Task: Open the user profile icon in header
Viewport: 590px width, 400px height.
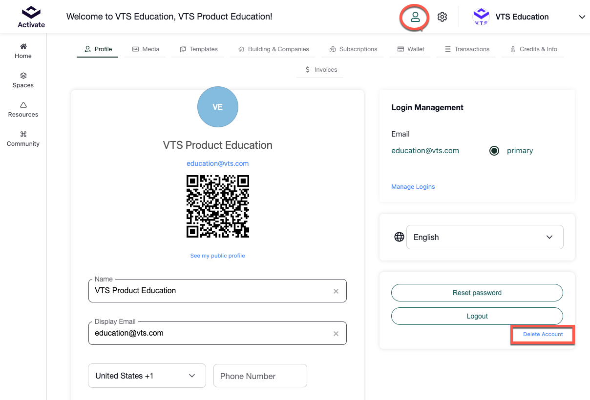Action: pos(415,17)
